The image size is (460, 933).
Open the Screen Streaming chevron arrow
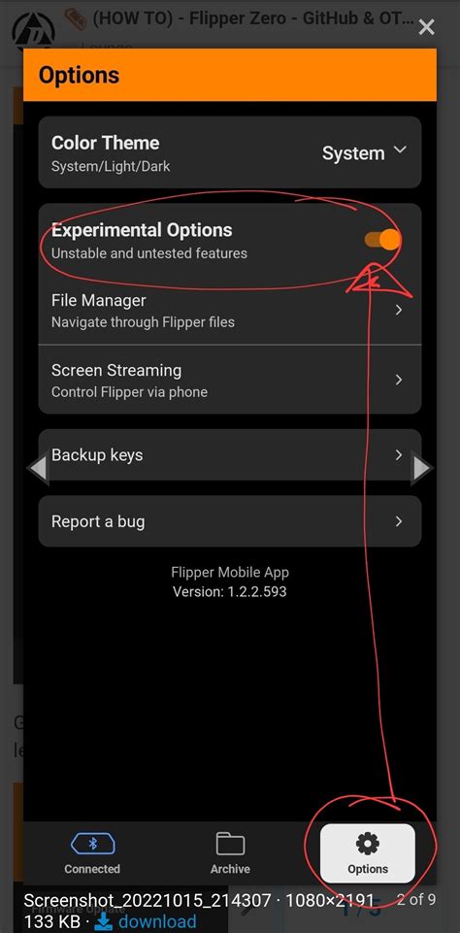pyautogui.click(x=399, y=380)
